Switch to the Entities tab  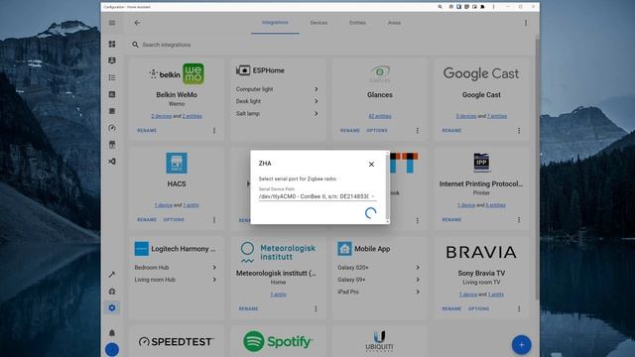click(357, 23)
